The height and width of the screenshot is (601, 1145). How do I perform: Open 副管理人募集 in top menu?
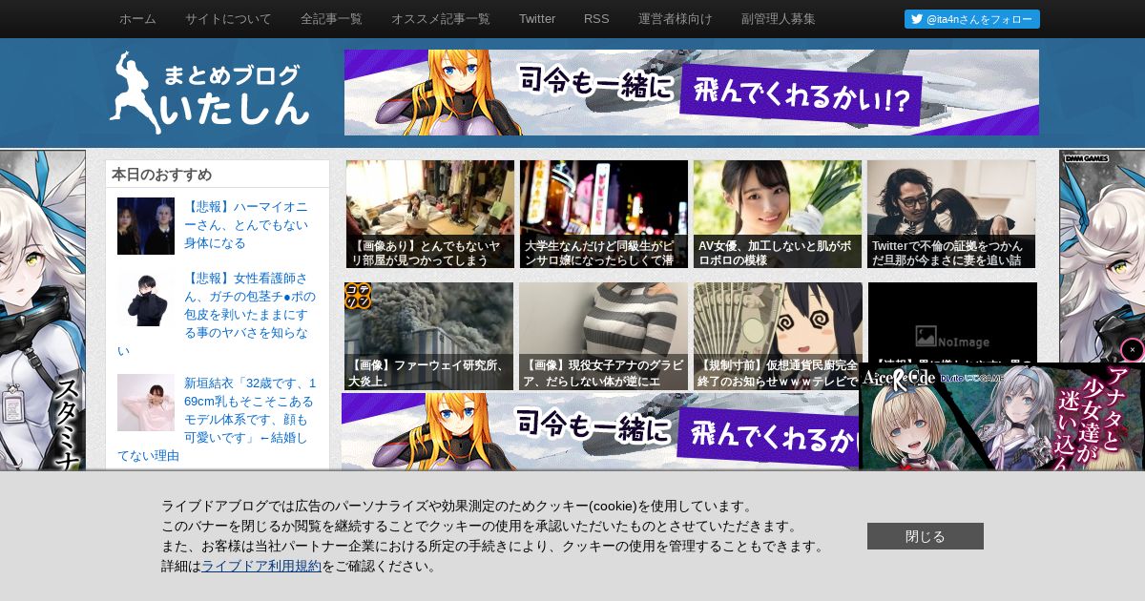779,19
